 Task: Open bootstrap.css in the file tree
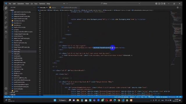pyautogui.click(x=18, y=23)
